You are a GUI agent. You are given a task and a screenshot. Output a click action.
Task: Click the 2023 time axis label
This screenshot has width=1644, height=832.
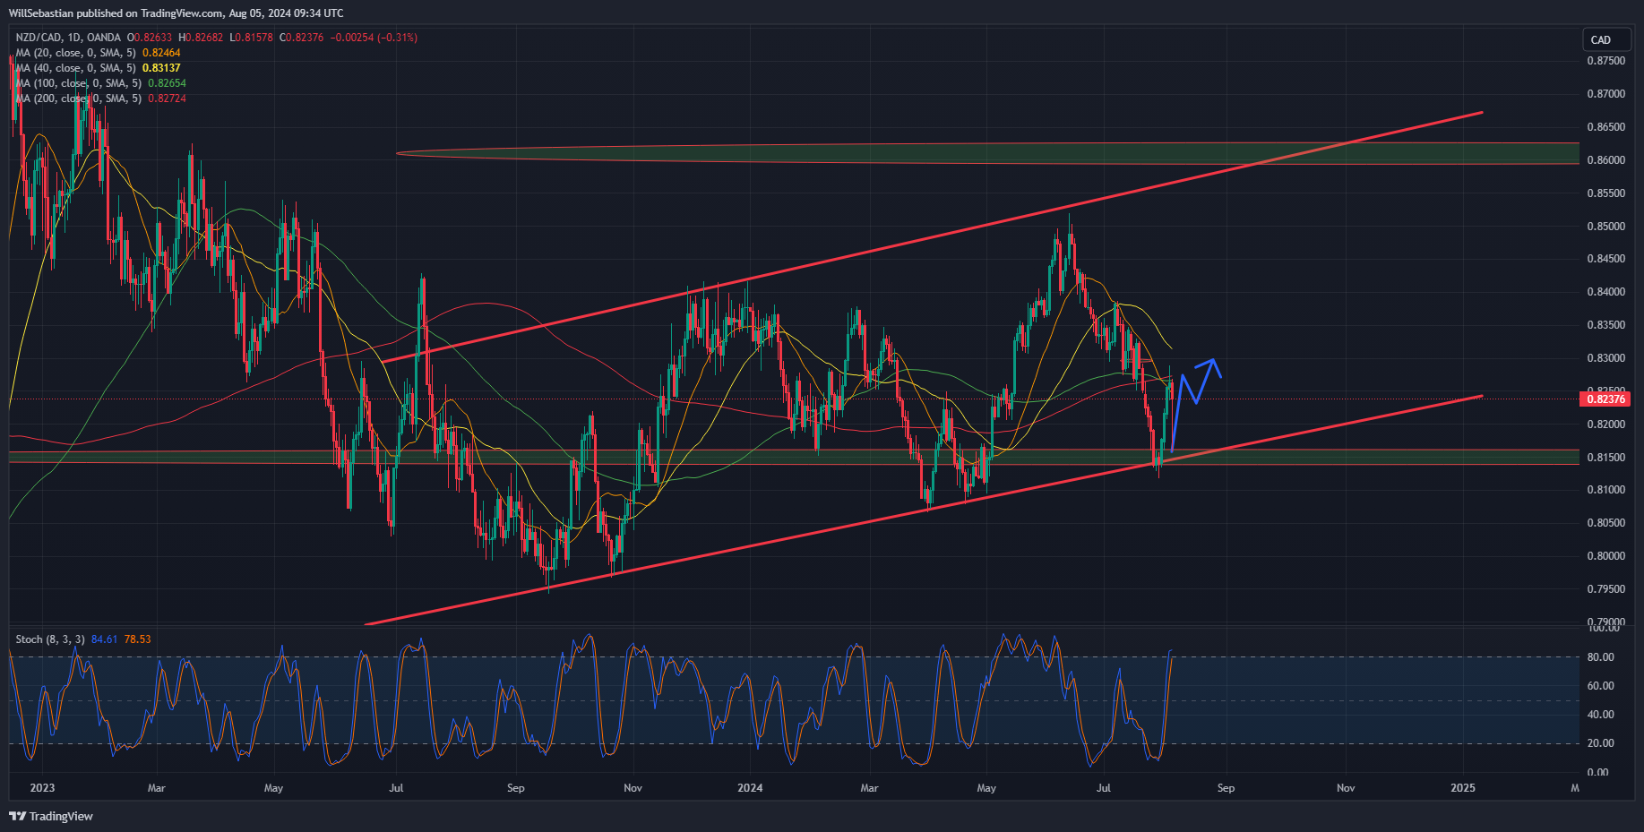[x=42, y=788]
